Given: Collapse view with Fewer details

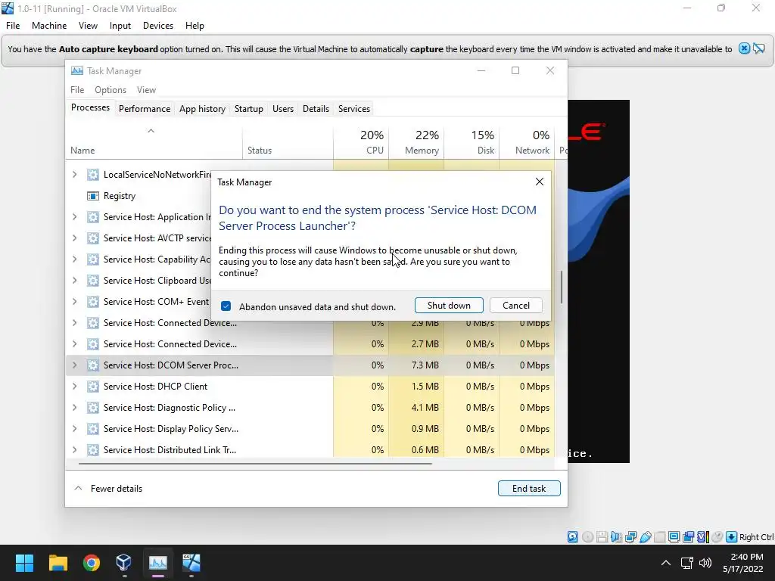Looking at the screenshot, I should coord(107,489).
